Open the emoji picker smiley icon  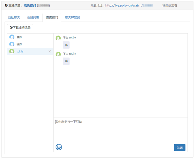[59, 147]
